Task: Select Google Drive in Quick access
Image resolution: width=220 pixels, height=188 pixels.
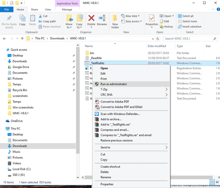Action: (21, 67)
